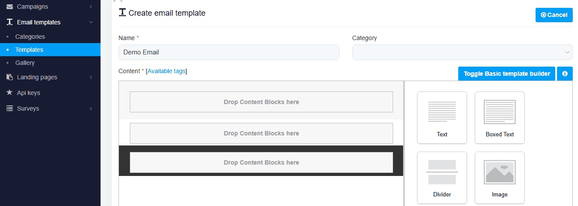Click the Campaigns envelope icon
The image size is (578, 206).
click(10, 7)
